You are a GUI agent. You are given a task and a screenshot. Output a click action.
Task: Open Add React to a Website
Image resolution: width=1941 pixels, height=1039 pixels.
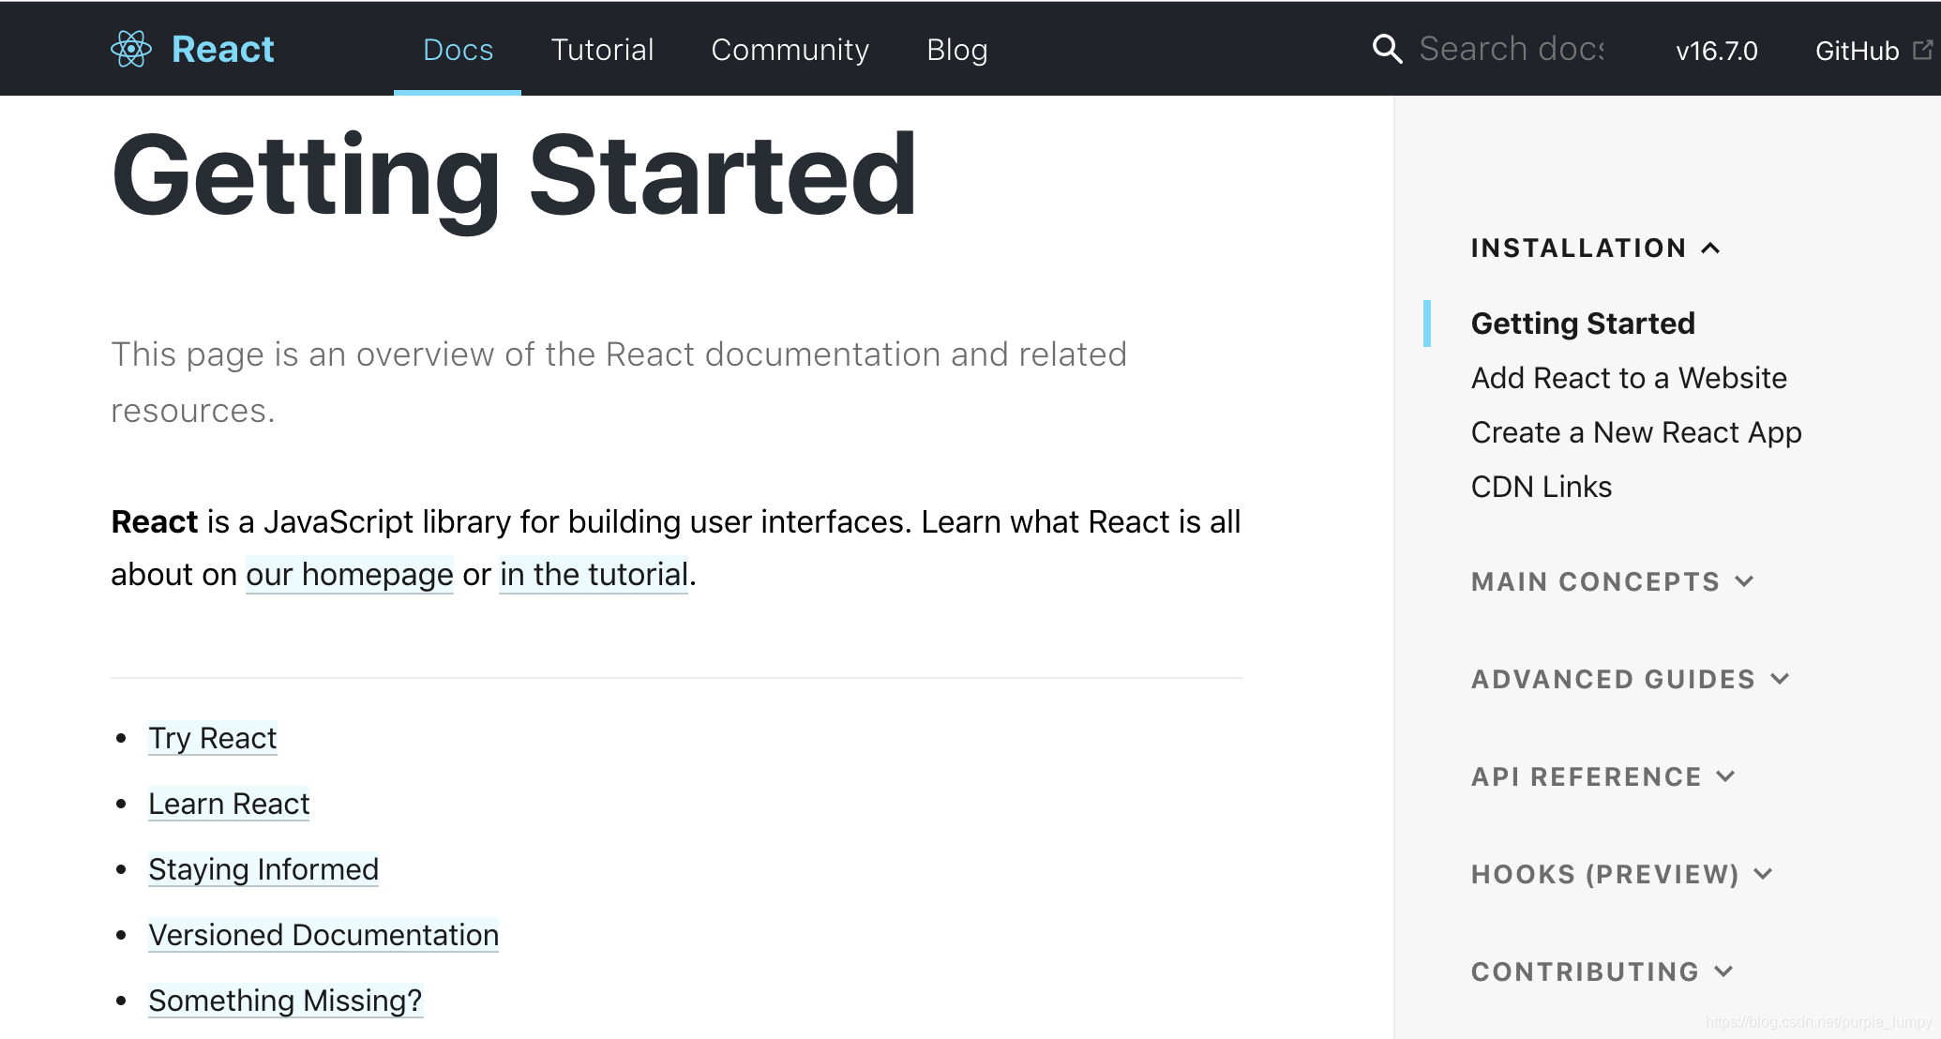coord(1629,378)
